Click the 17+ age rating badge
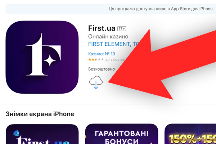The image size is (216, 144). coord(122,29)
